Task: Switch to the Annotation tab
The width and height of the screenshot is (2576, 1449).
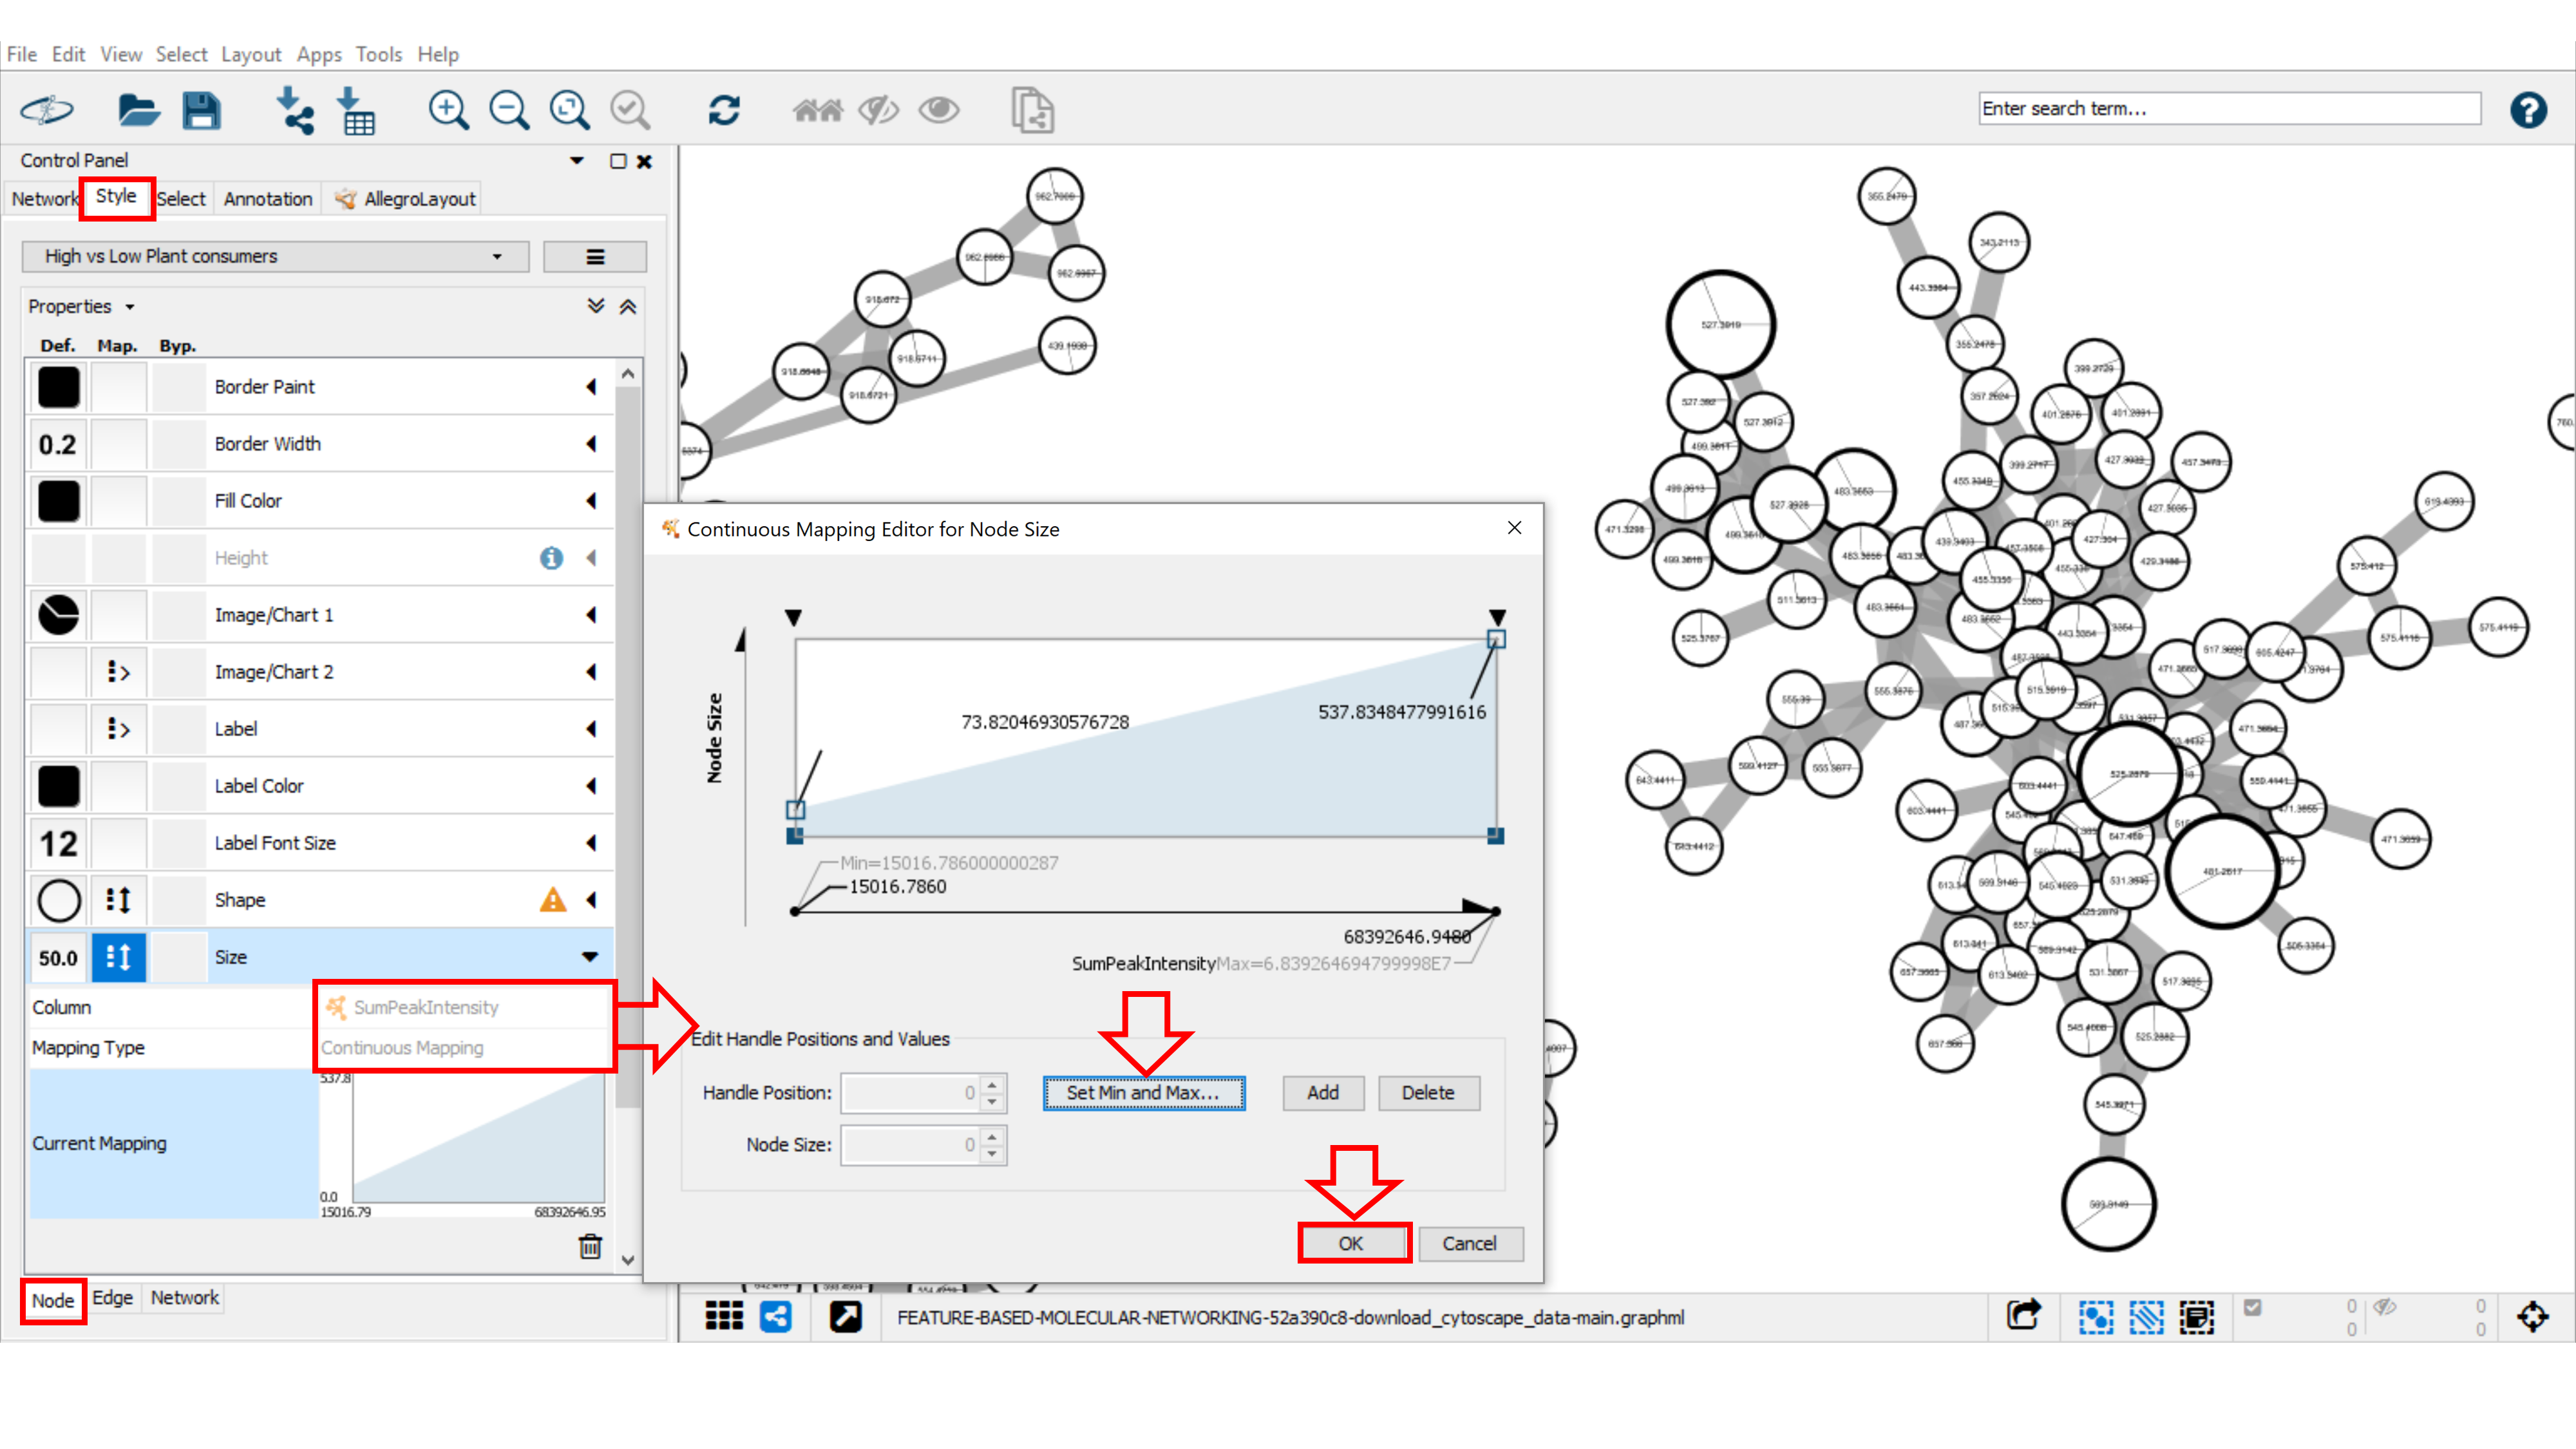Action: tap(268, 199)
